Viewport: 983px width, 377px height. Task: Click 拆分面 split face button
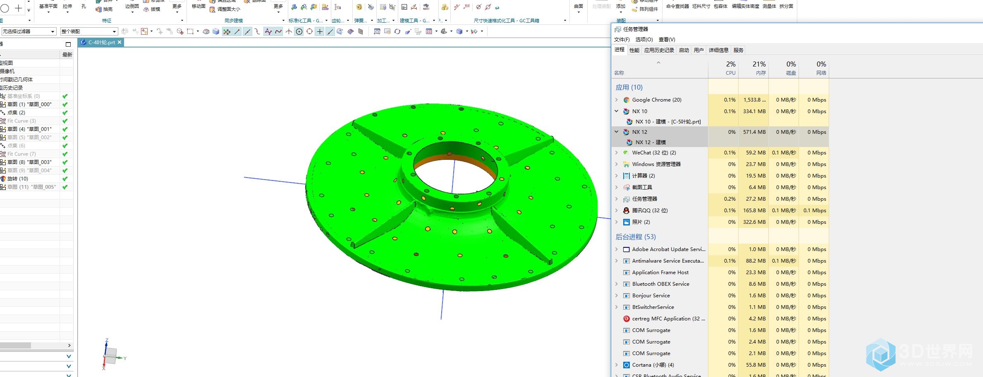786,6
